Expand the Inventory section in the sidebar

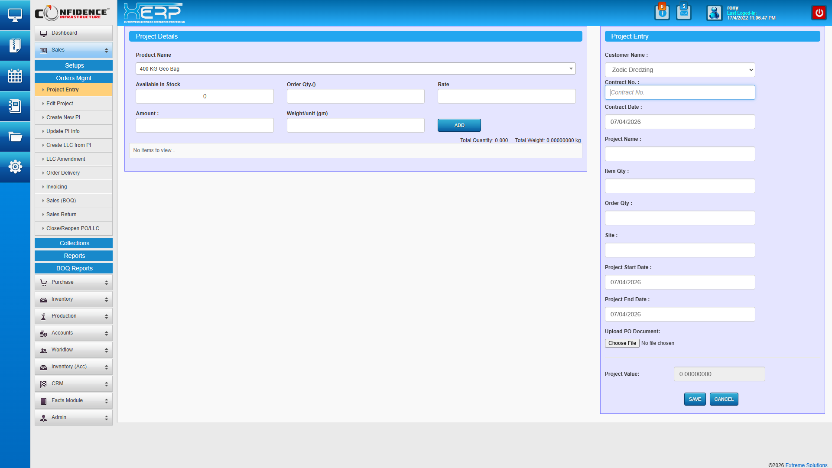click(73, 299)
